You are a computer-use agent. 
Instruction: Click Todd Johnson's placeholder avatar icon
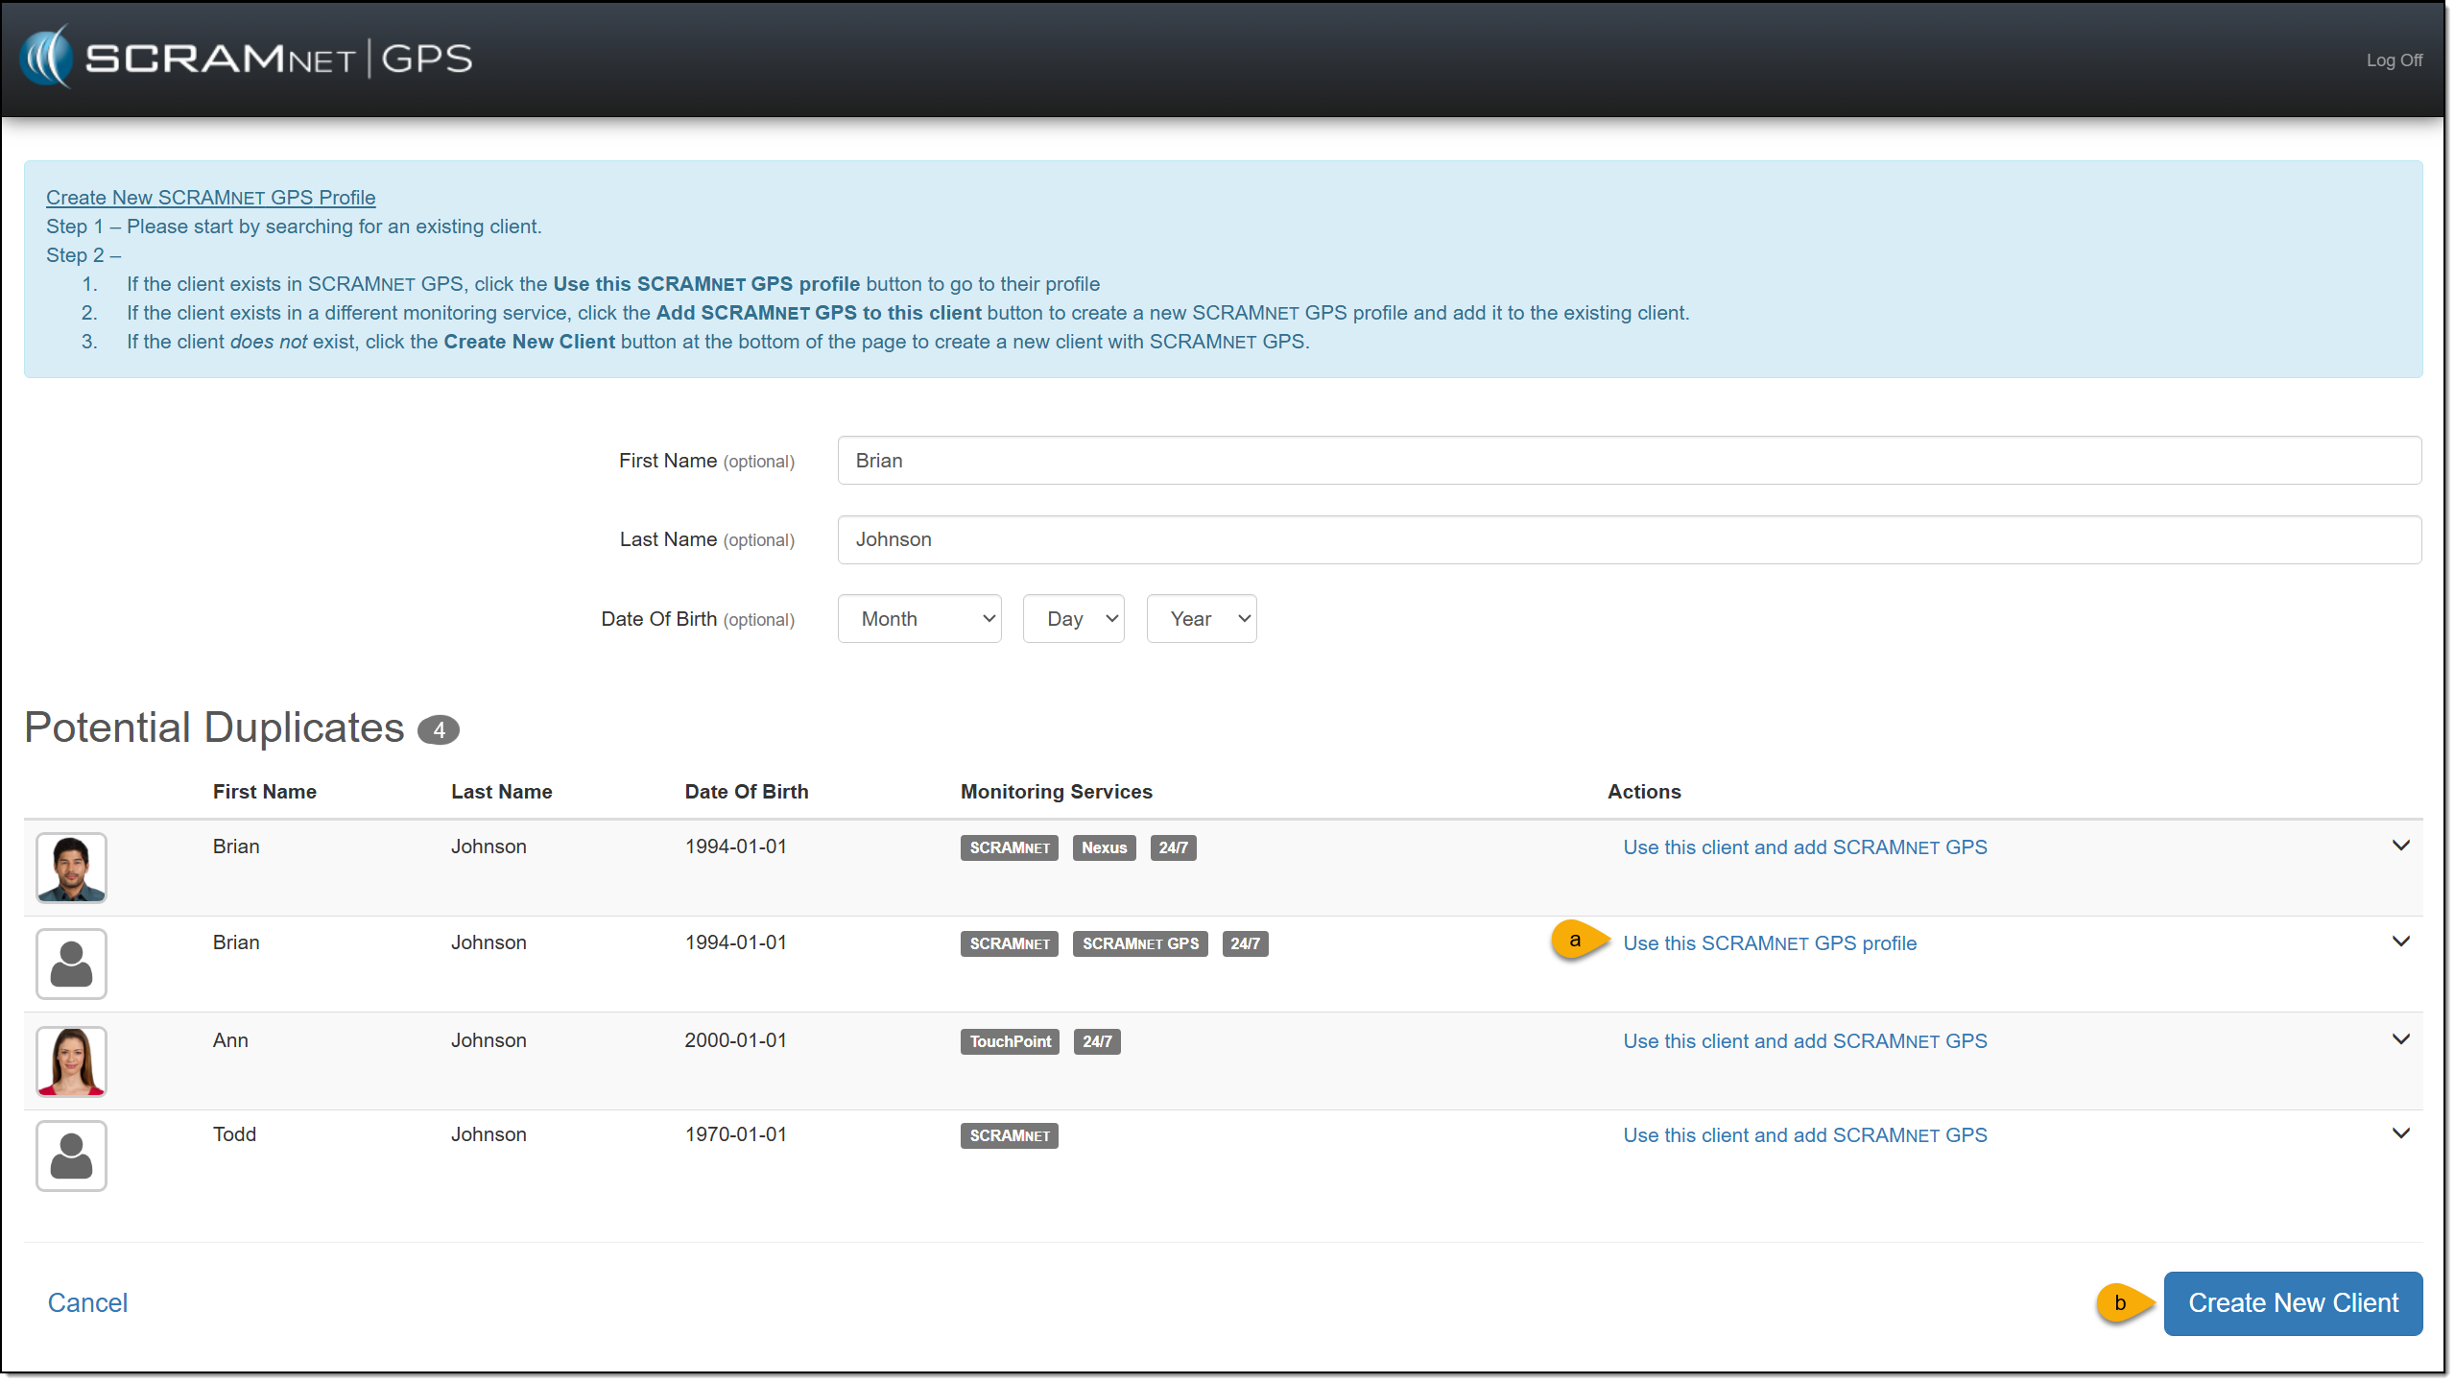[71, 1156]
